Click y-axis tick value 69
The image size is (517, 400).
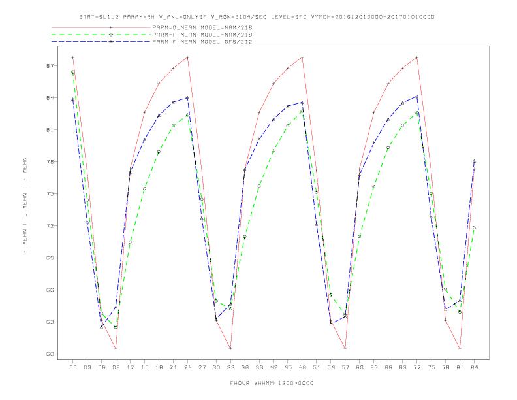pyautogui.click(x=50, y=258)
